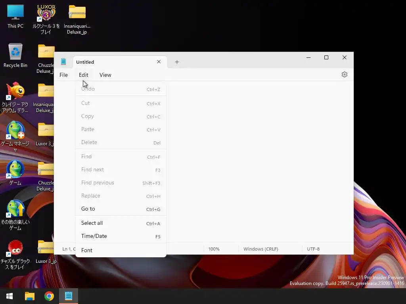Click the Undo menu entry
The image size is (406, 304).
coord(121,89)
